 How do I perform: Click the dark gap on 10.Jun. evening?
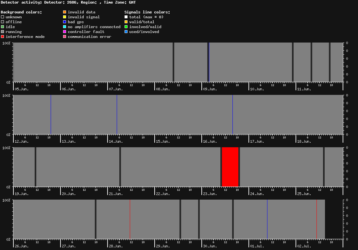(293, 62)
